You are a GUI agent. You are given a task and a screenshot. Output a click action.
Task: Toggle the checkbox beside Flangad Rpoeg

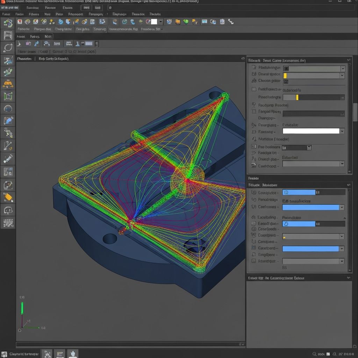pyautogui.click(x=254, y=112)
